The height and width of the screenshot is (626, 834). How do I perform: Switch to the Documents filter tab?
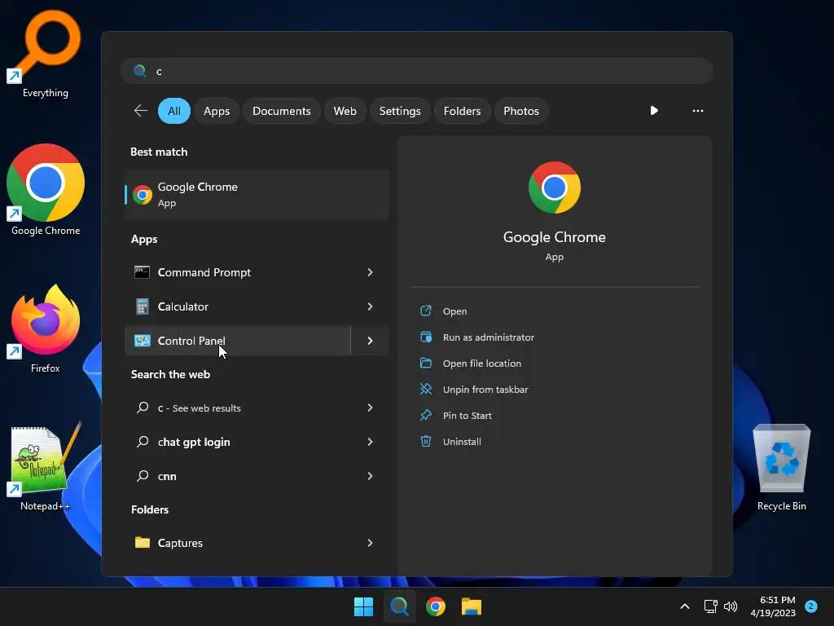pyautogui.click(x=281, y=111)
